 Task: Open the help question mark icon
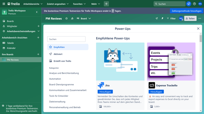tap(194, 4)
